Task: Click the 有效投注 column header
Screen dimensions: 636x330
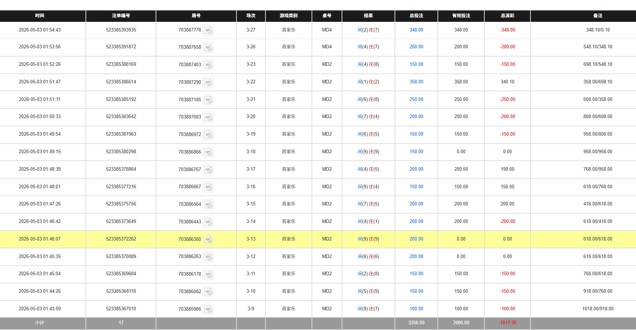Action: click(x=461, y=16)
